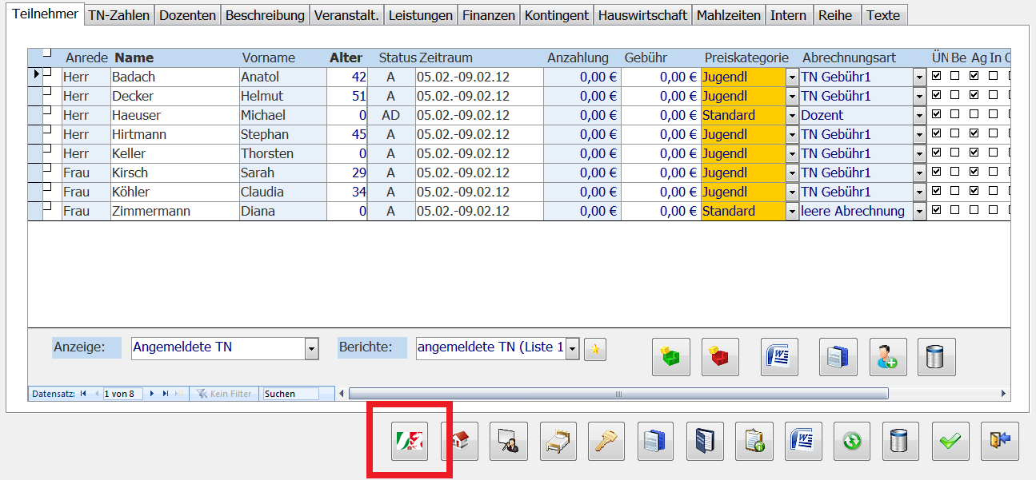Screen dimensions: 1036x480
Task: Click the red-roofed house icon button
Action: pos(459,441)
